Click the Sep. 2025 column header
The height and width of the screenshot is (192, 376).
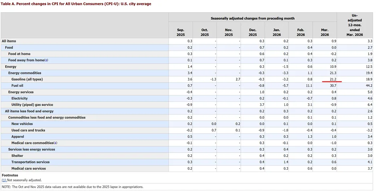pyautogui.click(x=181, y=32)
